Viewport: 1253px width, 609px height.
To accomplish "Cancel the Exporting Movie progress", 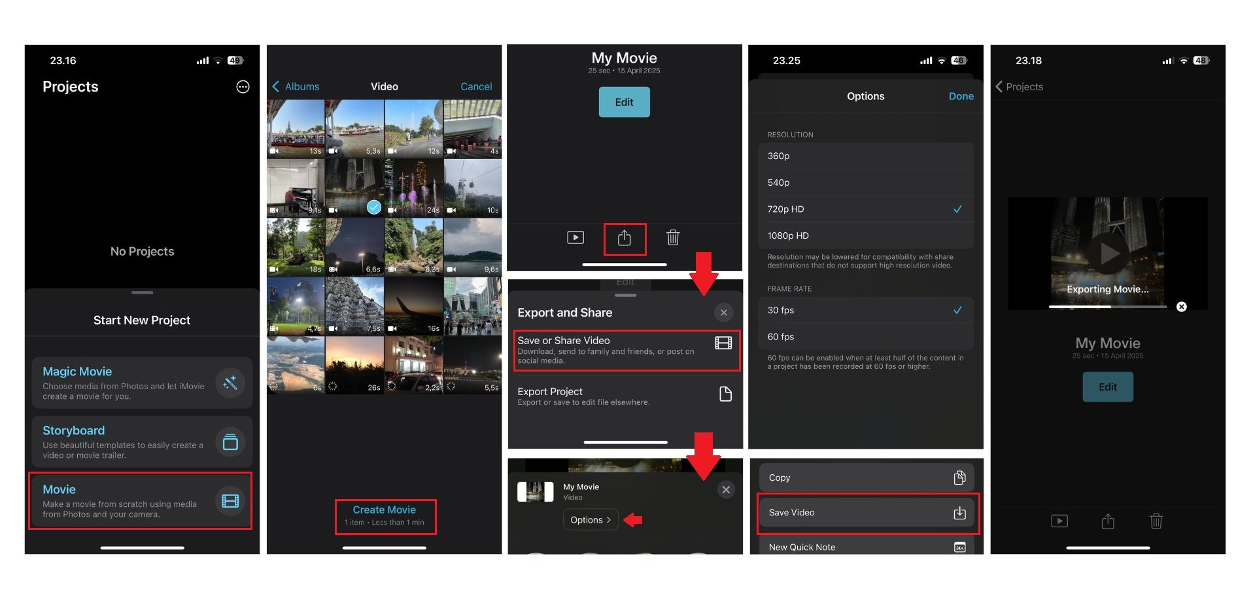I will tap(1181, 307).
